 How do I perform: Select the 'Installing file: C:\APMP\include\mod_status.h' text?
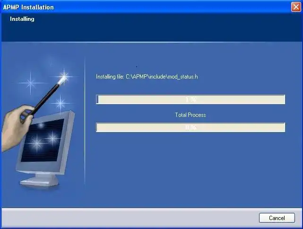point(147,77)
